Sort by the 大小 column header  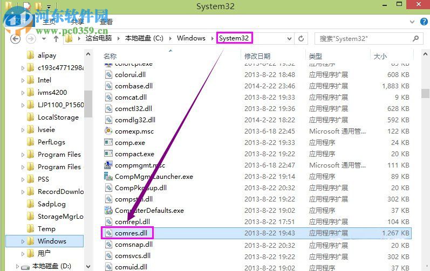pyautogui.click(x=380, y=57)
